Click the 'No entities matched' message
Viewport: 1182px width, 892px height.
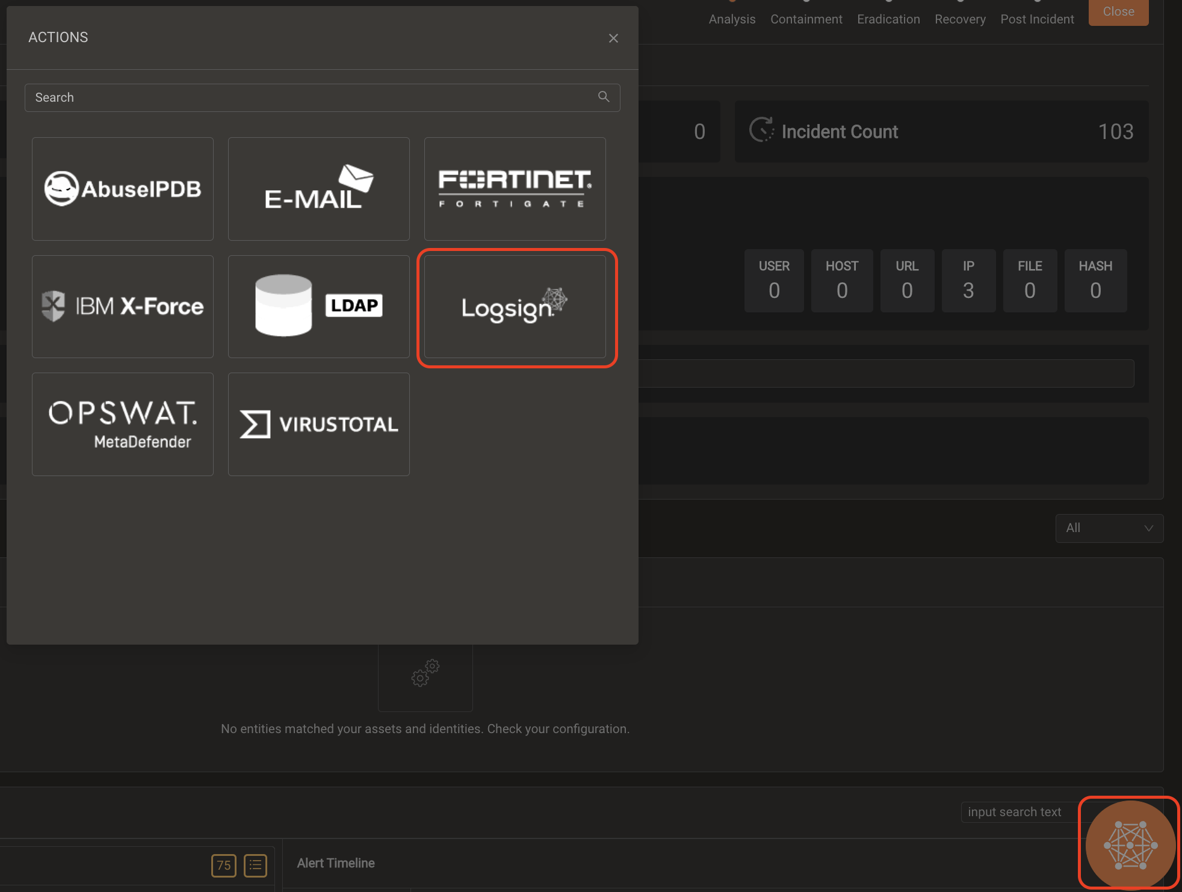tap(425, 729)
